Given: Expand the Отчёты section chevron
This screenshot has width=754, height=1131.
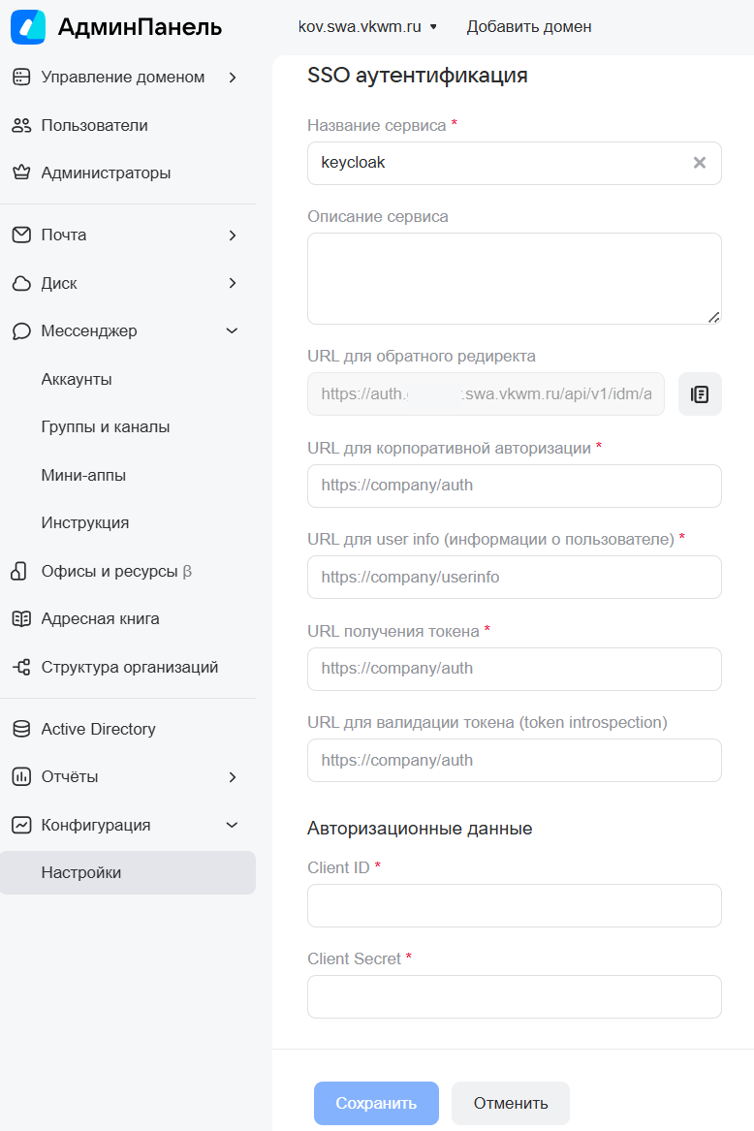Looking at the screenshot, I should (x=233, y=777).
